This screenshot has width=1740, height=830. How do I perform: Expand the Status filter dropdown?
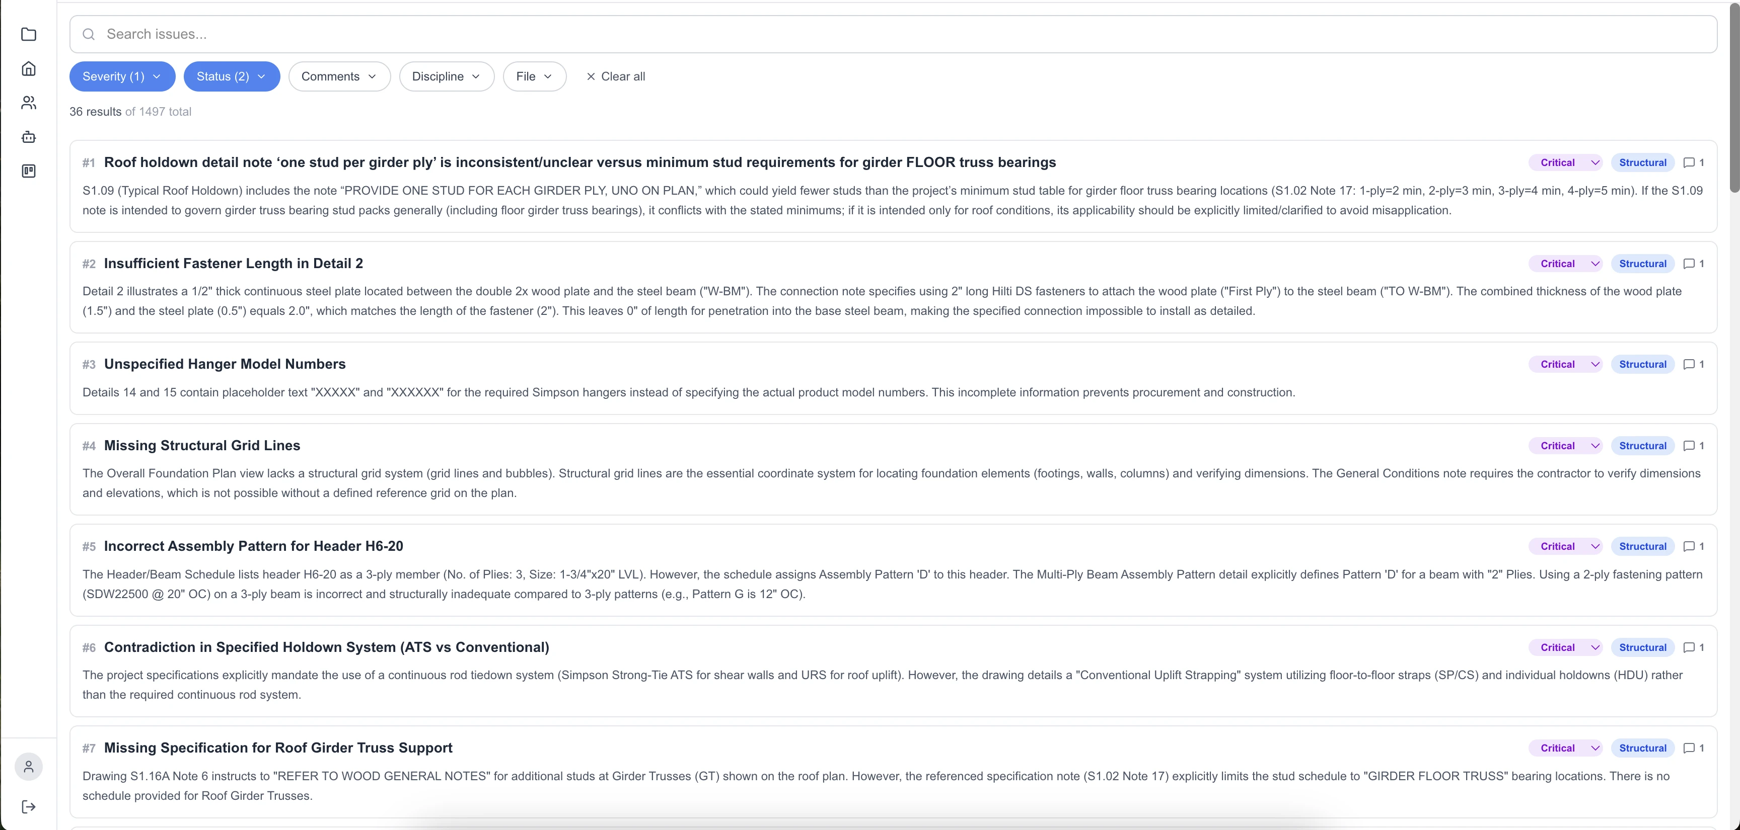pos(231,77)
